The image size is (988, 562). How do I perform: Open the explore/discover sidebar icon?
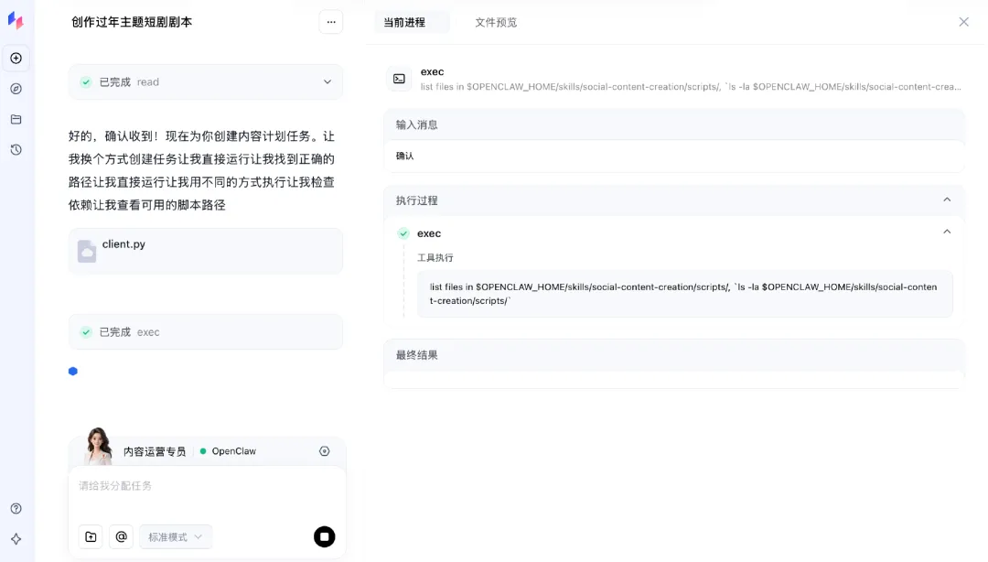pos(16,89)
